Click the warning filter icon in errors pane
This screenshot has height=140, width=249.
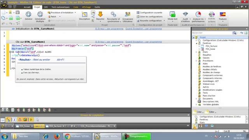tap(20, 119)
